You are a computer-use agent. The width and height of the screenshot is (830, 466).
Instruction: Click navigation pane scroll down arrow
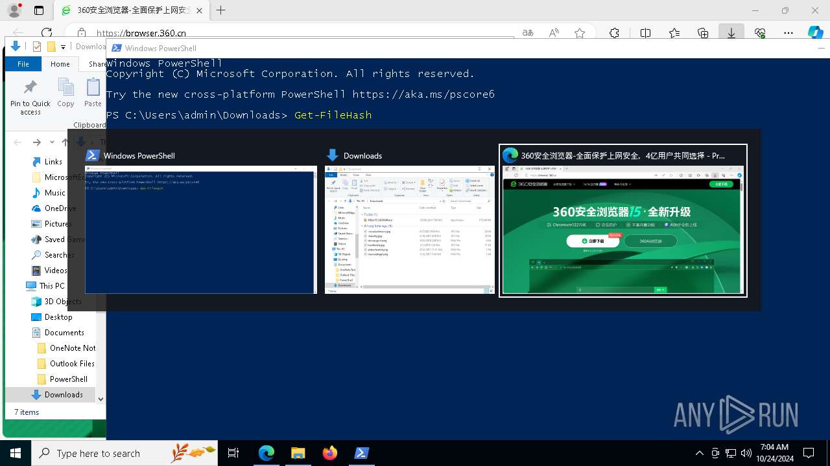(x=101, y=399)
